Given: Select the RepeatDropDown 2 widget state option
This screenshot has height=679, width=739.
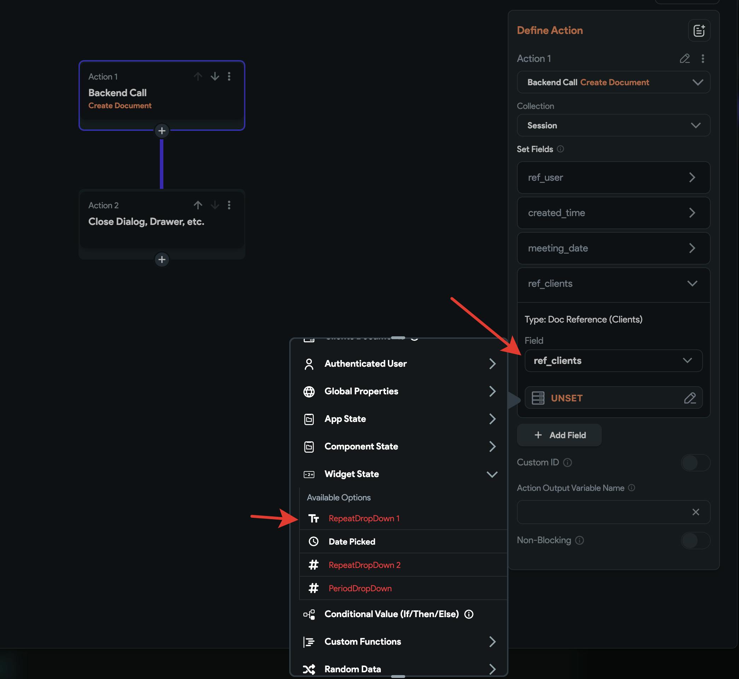Looking at the screenshot, I should click(403, 565).
